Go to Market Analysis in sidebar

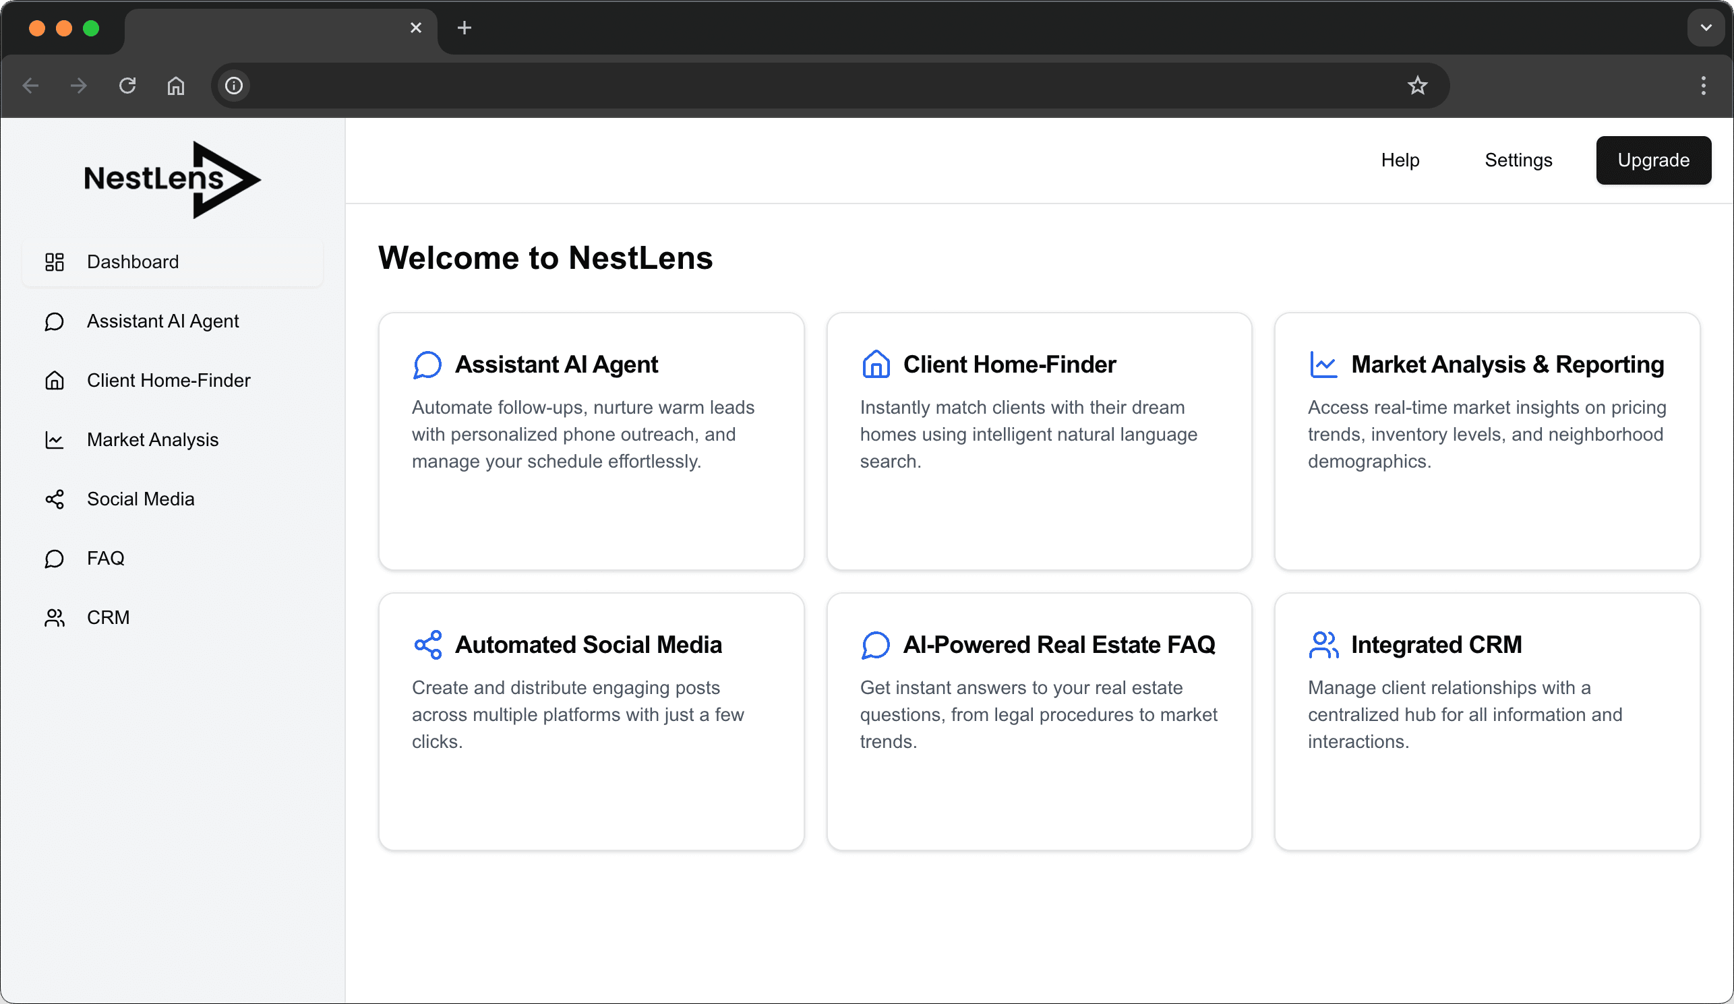click(173, 439)
